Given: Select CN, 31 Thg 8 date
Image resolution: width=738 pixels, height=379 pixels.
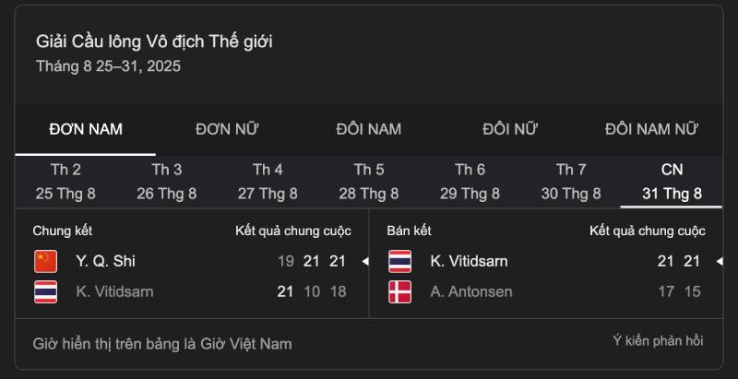Looking at the screenshot, I should (x=672, y=182).
